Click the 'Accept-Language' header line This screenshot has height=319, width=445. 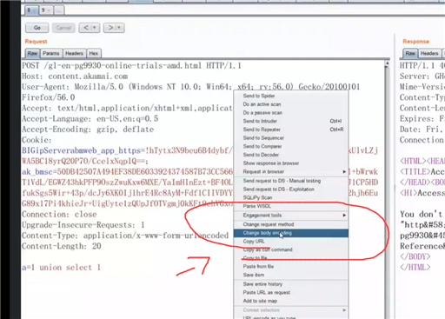(x=90, y=118)
